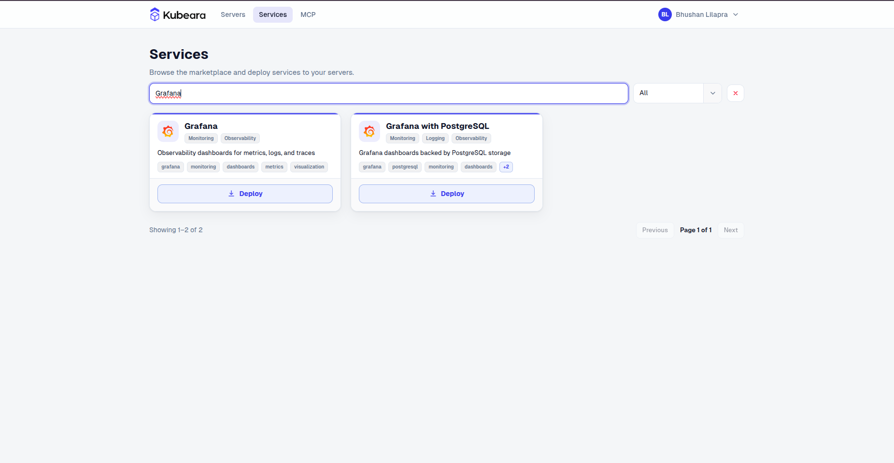
Task: Click the Showing 1–2 of 2 text
Action: (176, 230)
